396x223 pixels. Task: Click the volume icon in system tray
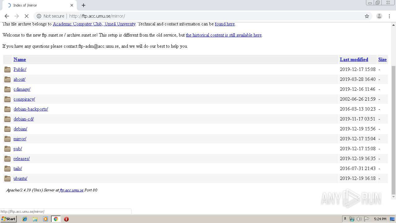point(359,219)
